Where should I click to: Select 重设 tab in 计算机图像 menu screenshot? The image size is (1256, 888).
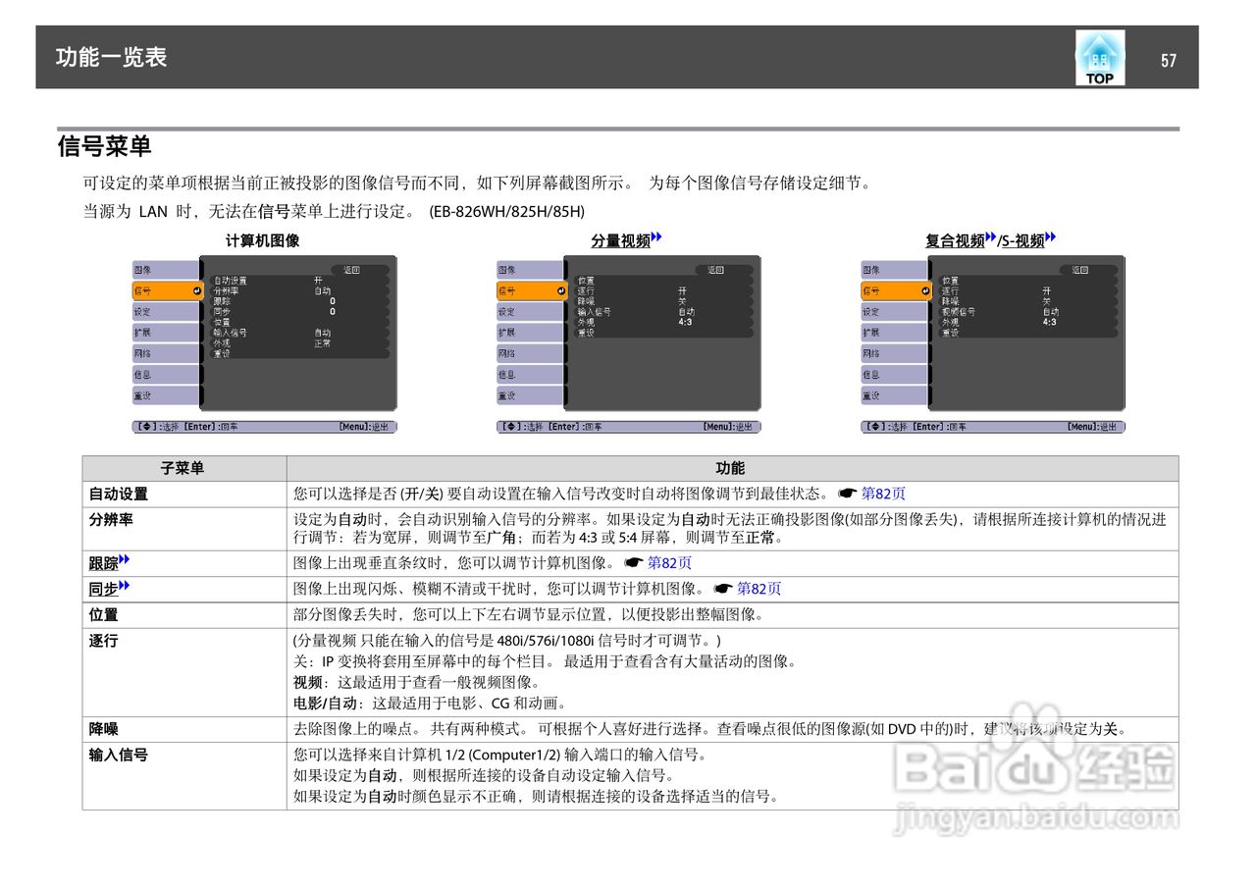coord(165,395)
